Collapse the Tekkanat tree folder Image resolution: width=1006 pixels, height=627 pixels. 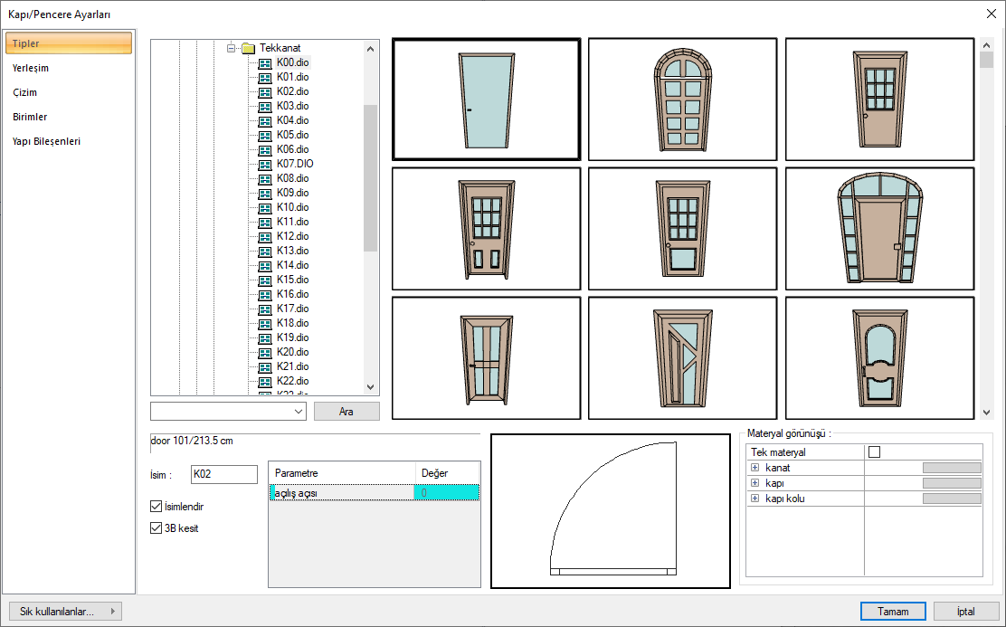tap(232, 48)
